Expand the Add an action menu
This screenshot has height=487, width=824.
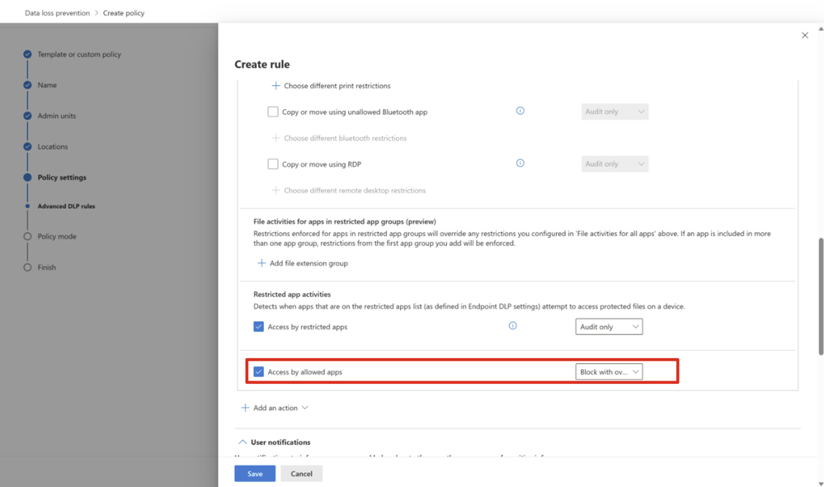(275, 408)
